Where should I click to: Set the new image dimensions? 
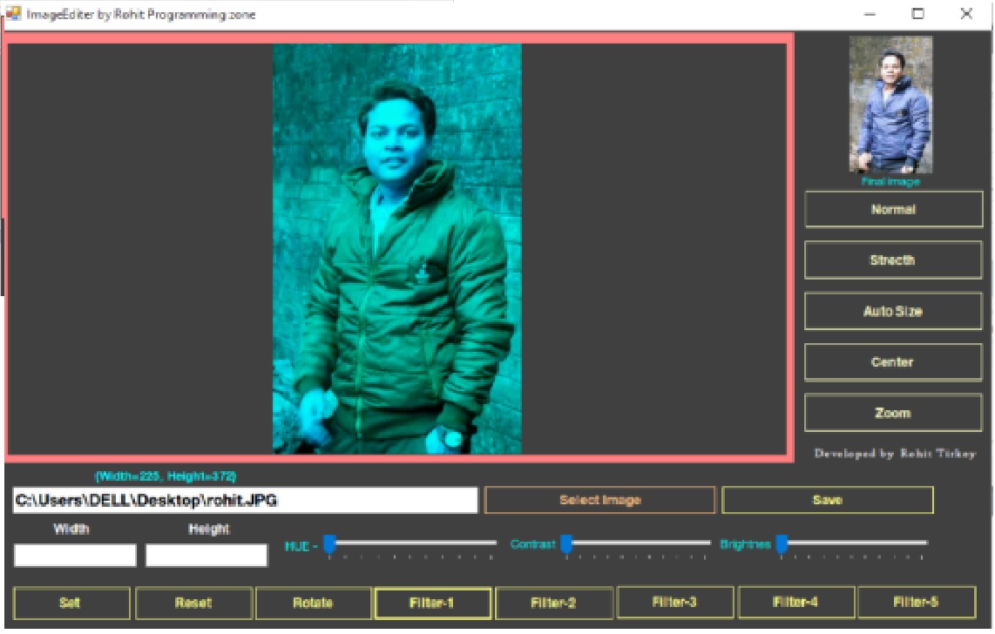point(71,603)
